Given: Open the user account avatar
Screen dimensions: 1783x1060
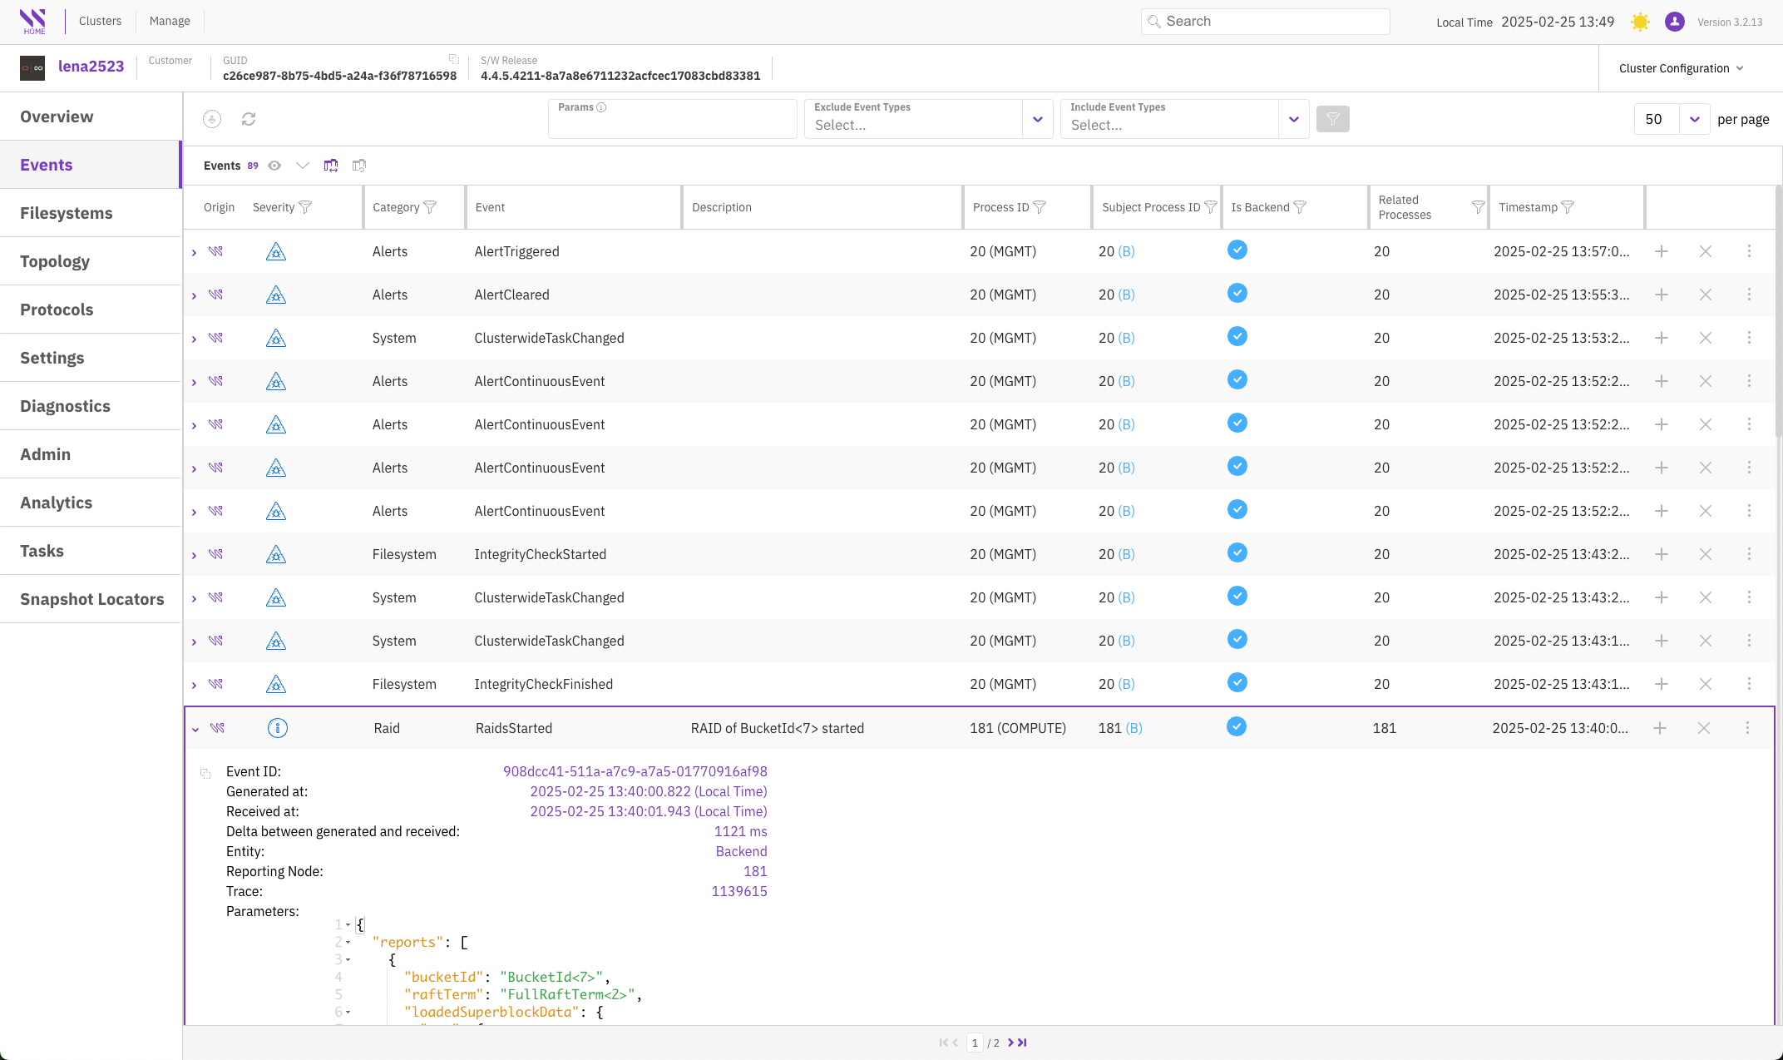Looking at the screenshot, I should (x=1674, y=22).
